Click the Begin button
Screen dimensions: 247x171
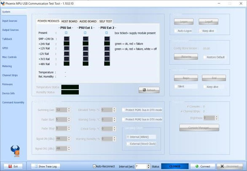pos(186,78)
